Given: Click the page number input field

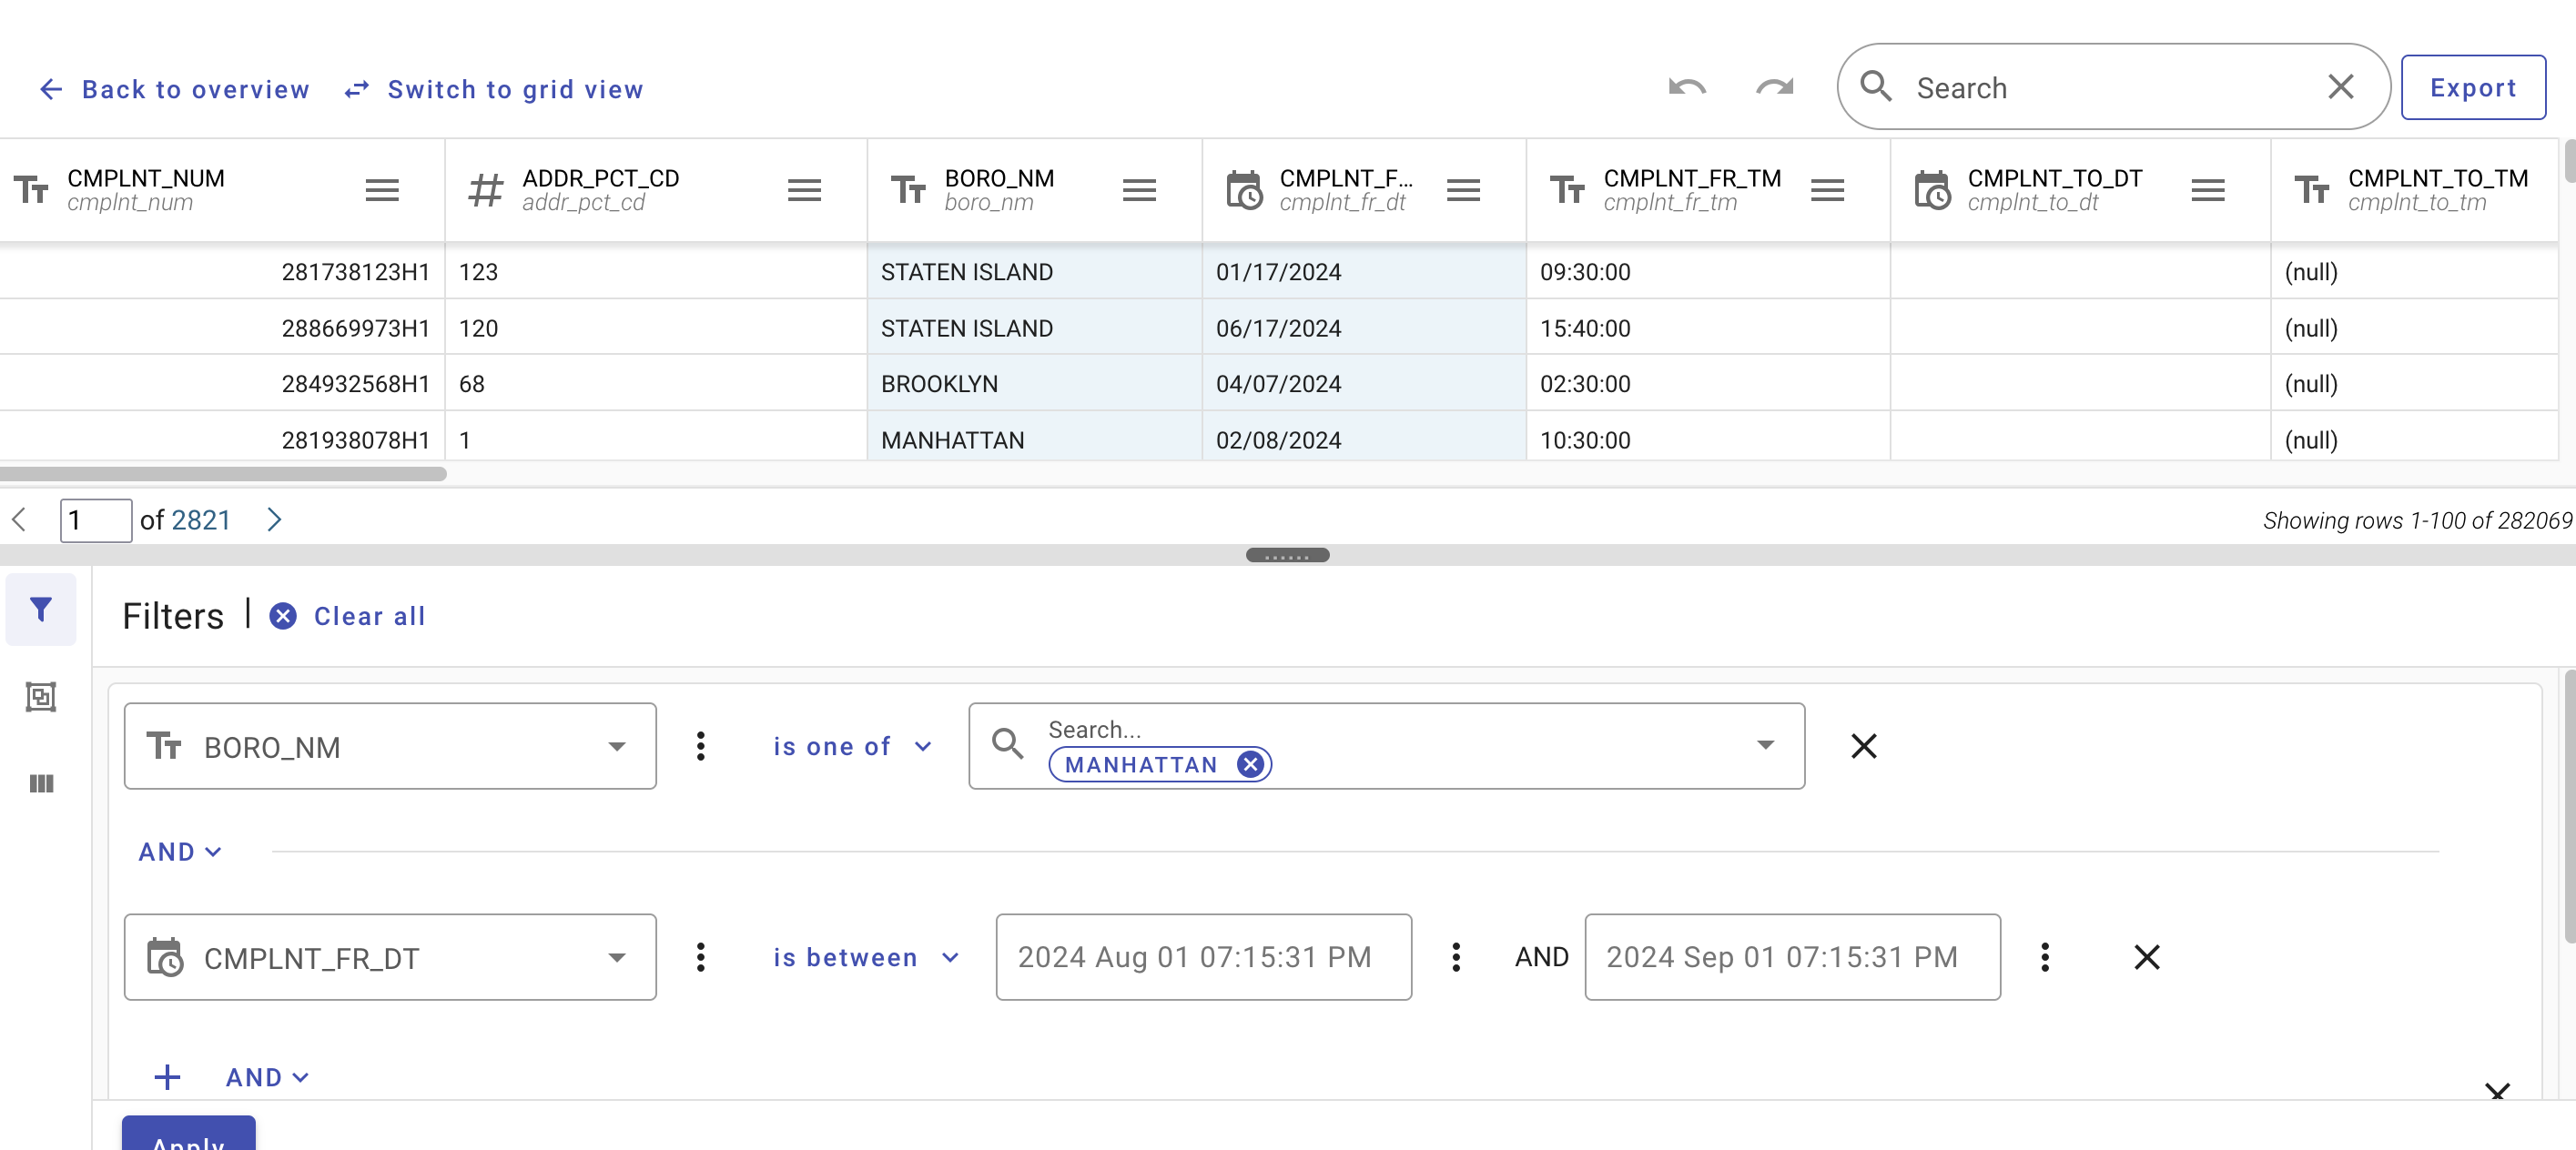Looking at the screenshot, I should coord(95,520).
